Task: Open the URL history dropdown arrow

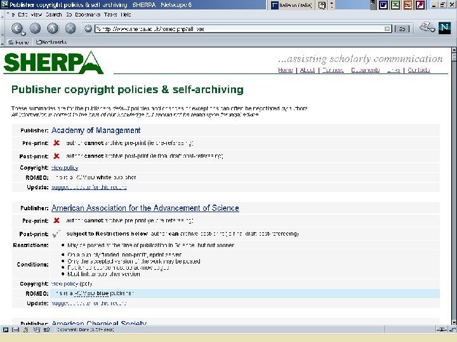Action: tap(387, 28)
